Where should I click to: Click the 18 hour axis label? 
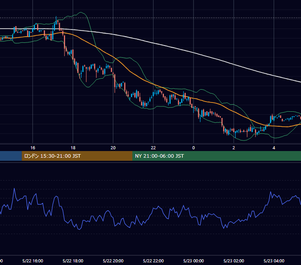point(73,148)
